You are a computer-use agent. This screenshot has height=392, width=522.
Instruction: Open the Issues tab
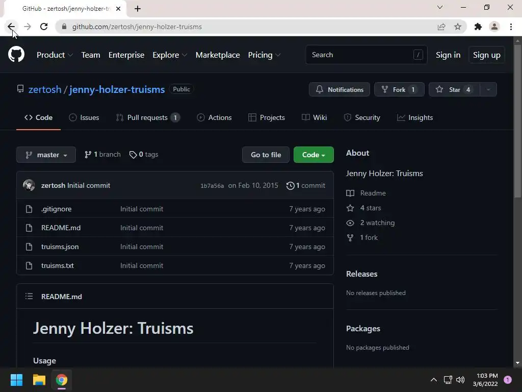coord(84,117)
